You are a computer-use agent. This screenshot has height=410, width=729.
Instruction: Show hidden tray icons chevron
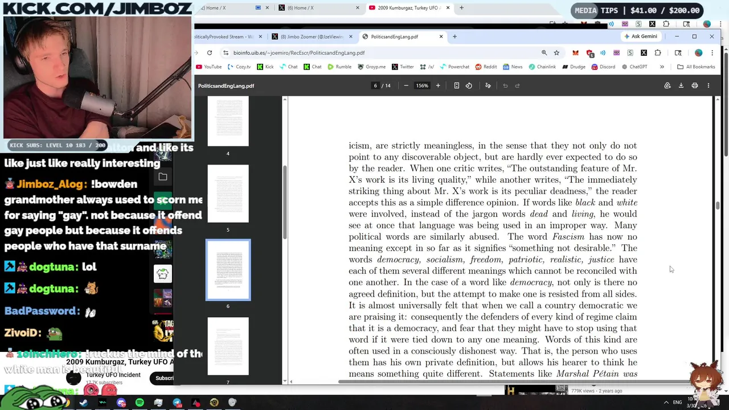667,402
